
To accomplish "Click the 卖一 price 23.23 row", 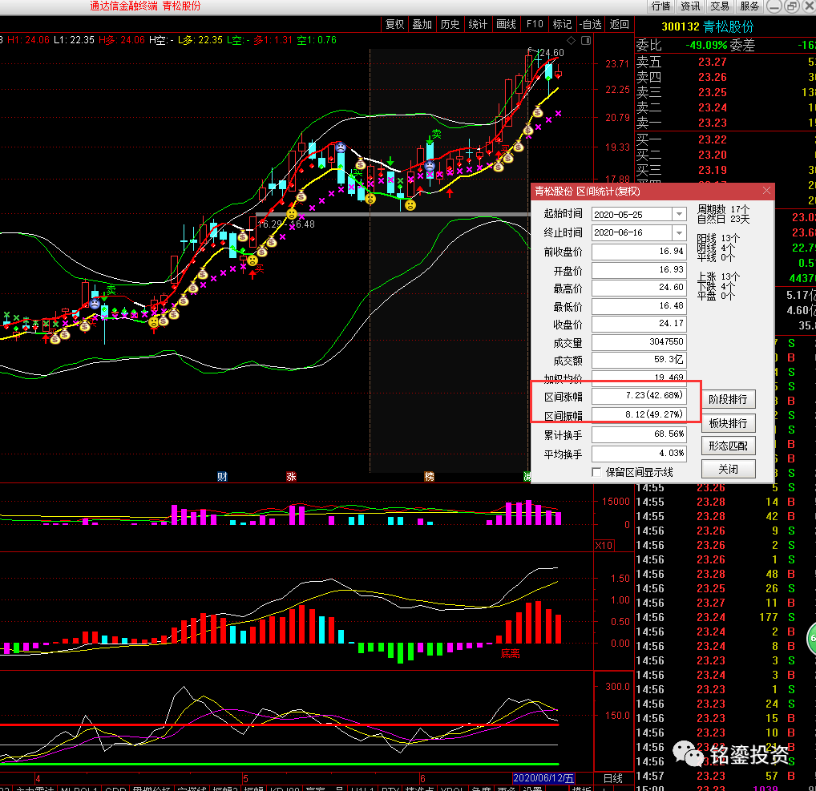I will point(725,123).
